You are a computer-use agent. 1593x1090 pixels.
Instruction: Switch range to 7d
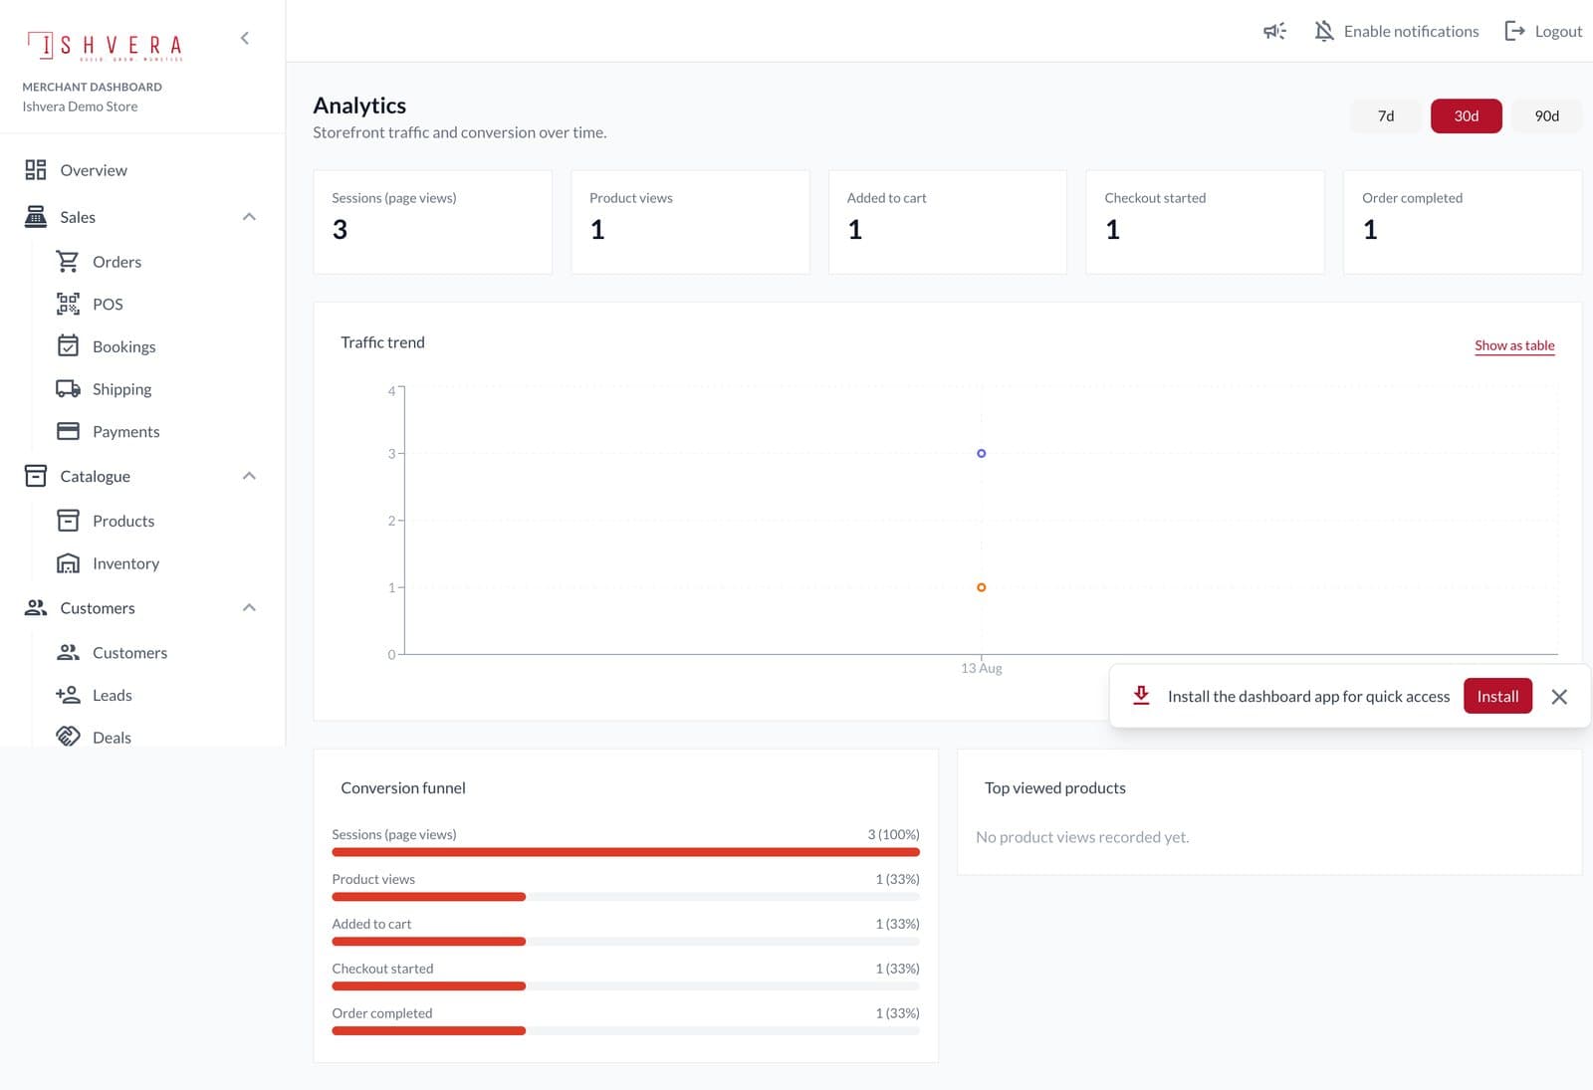1386,115
